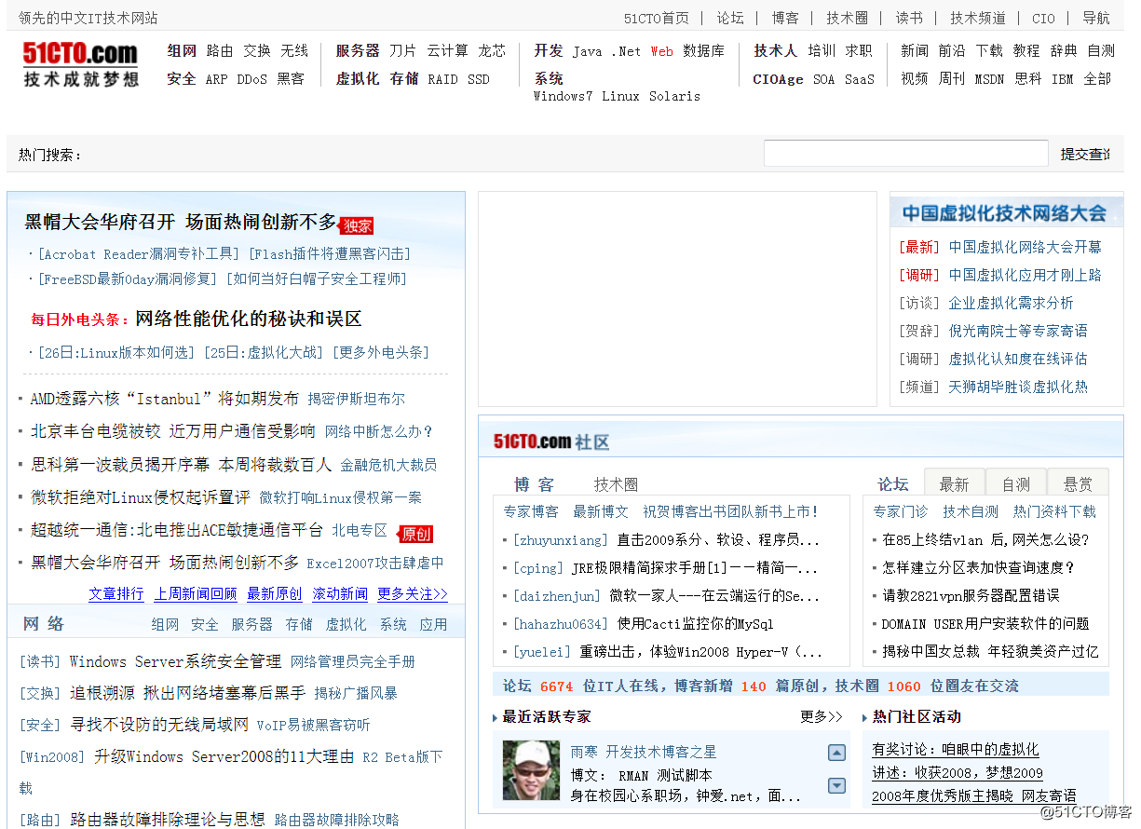Image resolution: width=1141 pixels, height=829 pixels.
Task: Open 论坛 in the top bar
Action: (730, 18)
